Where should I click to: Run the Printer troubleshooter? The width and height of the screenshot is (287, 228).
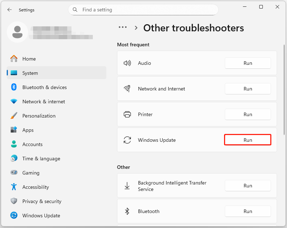[248, 114]
